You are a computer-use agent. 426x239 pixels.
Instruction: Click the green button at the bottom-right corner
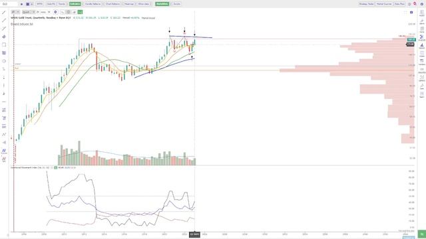coord(421,234)
